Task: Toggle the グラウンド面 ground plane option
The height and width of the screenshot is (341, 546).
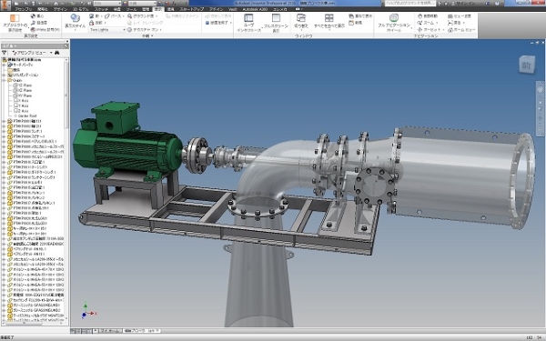Action: click(142, 16)
